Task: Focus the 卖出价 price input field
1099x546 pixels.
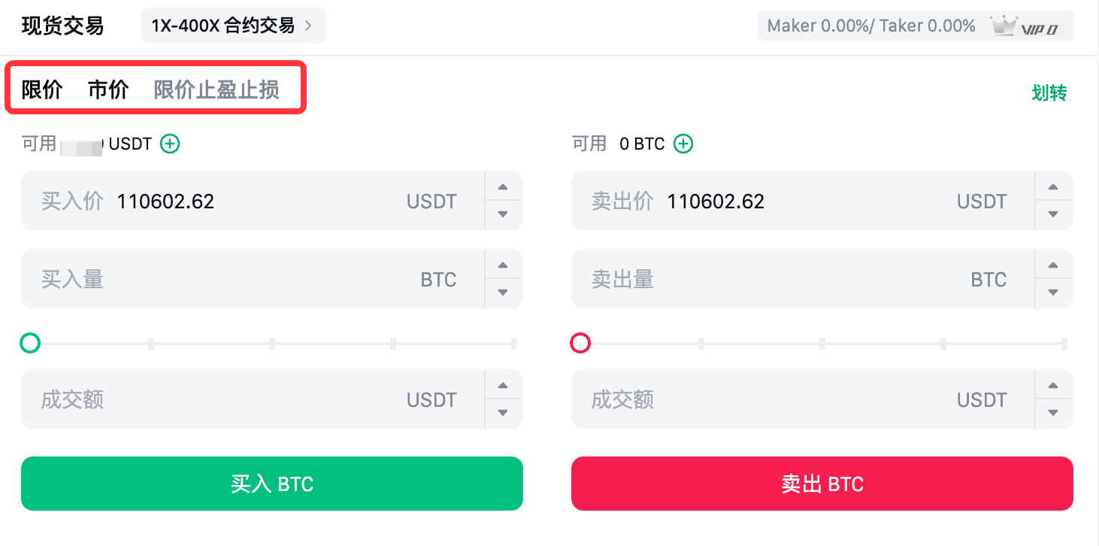Action: [x=803, y=201]
